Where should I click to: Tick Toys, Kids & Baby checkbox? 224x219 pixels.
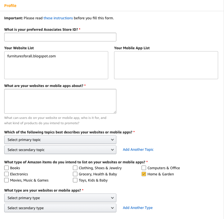tap(75, 180)
